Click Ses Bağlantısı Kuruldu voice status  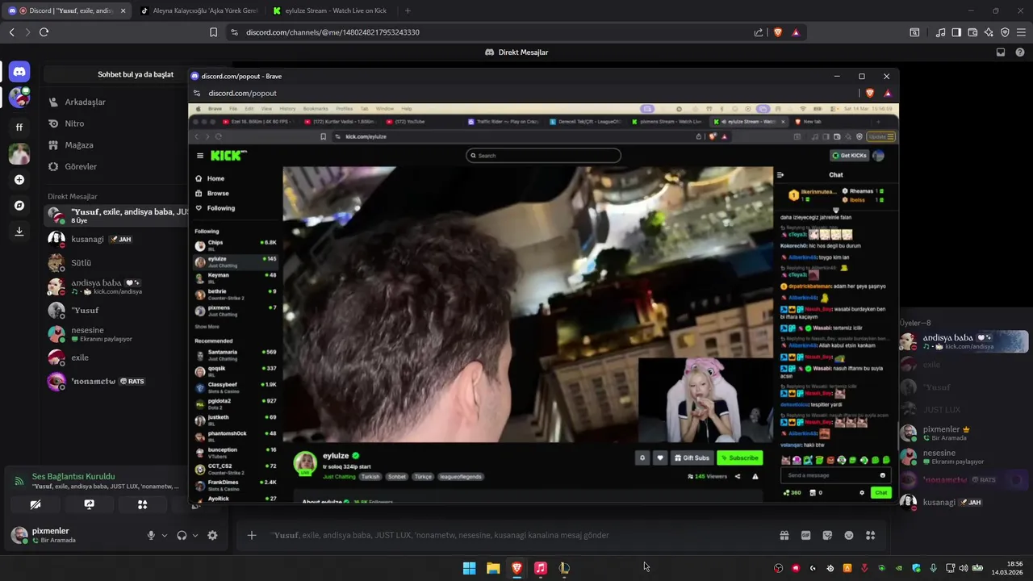tap(73, 477)
